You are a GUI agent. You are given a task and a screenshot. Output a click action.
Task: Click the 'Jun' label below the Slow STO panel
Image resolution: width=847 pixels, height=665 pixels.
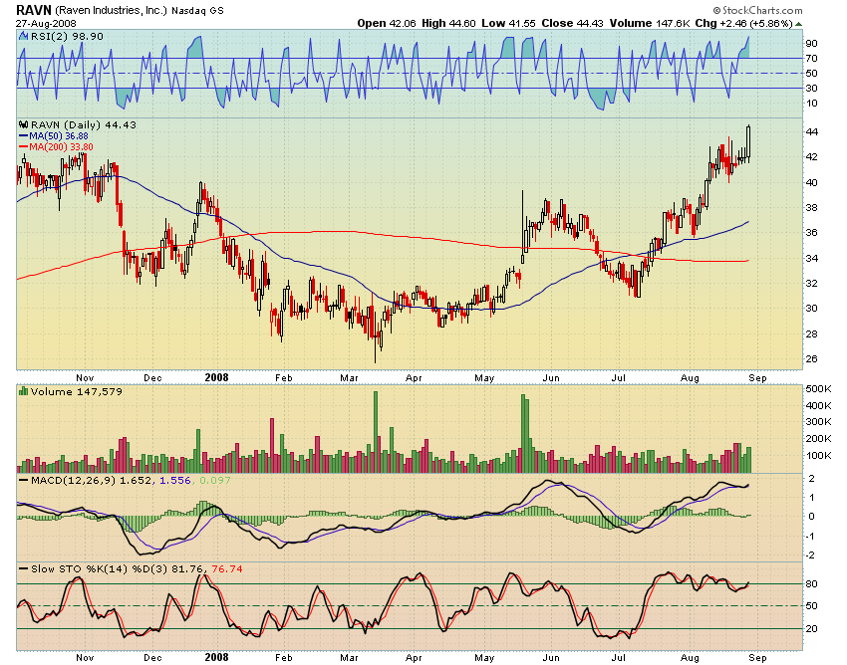click(x=550, y=657)
